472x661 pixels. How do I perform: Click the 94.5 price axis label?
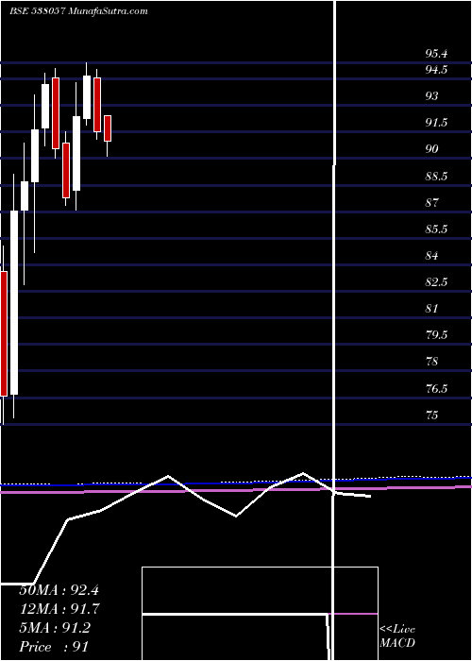(x=436, y=70)
